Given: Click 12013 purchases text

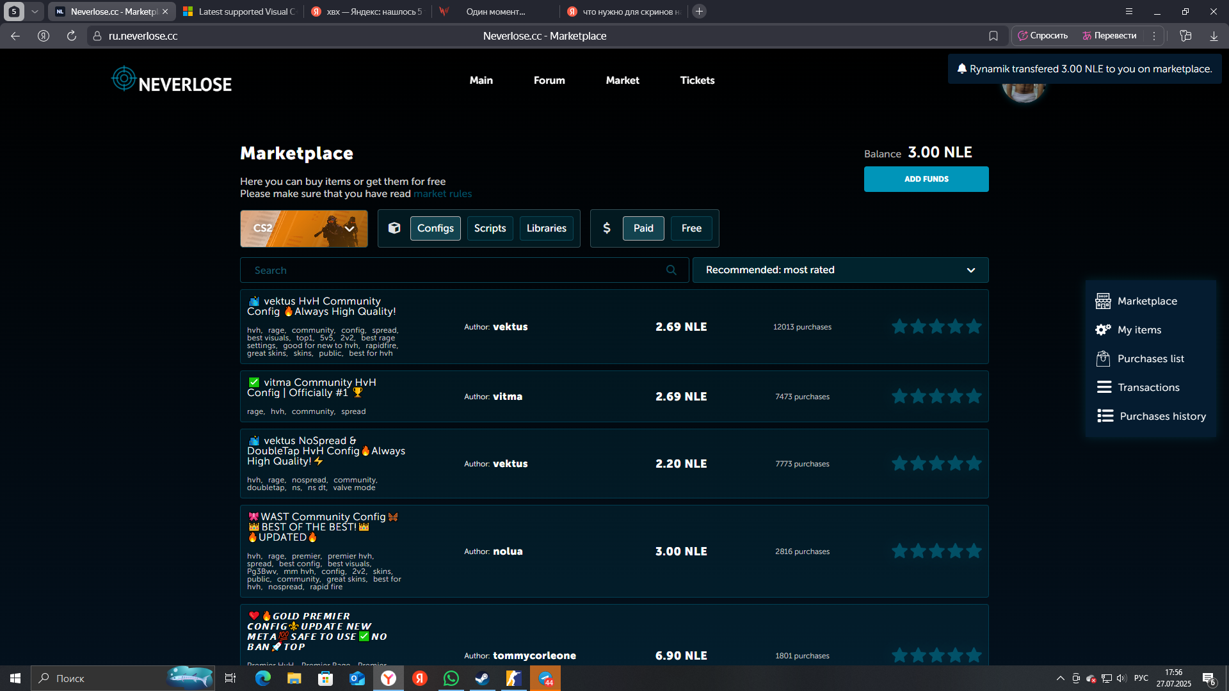Looking at the screenshot, I should [x=802, y=327].
